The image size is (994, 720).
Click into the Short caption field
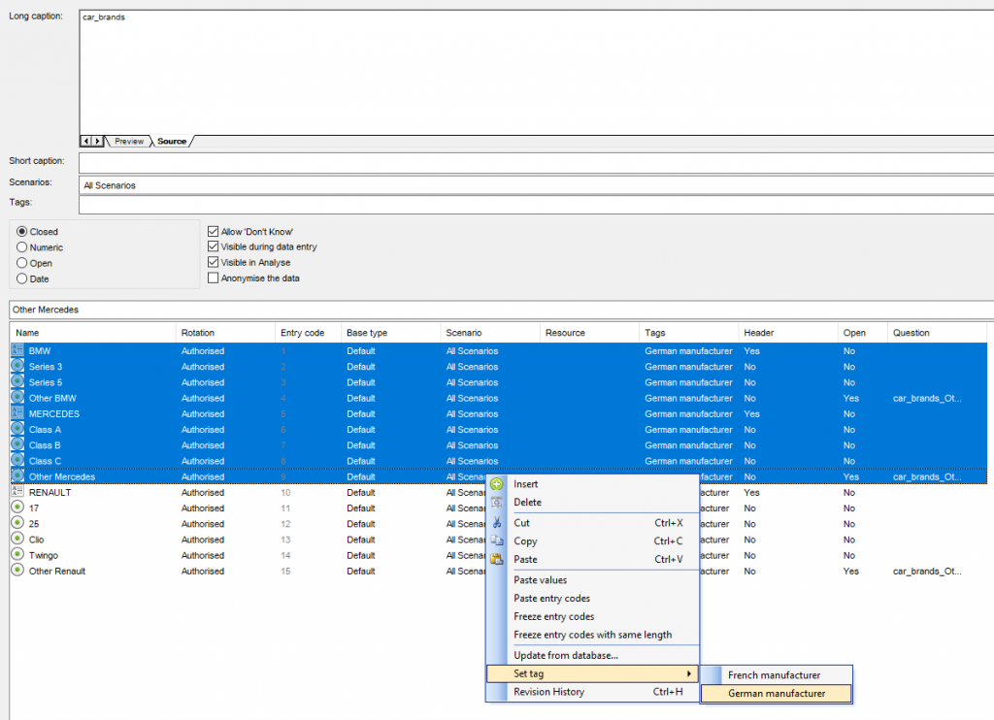click(x=536, y=163)
